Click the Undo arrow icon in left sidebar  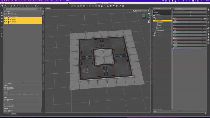[2, 27]
